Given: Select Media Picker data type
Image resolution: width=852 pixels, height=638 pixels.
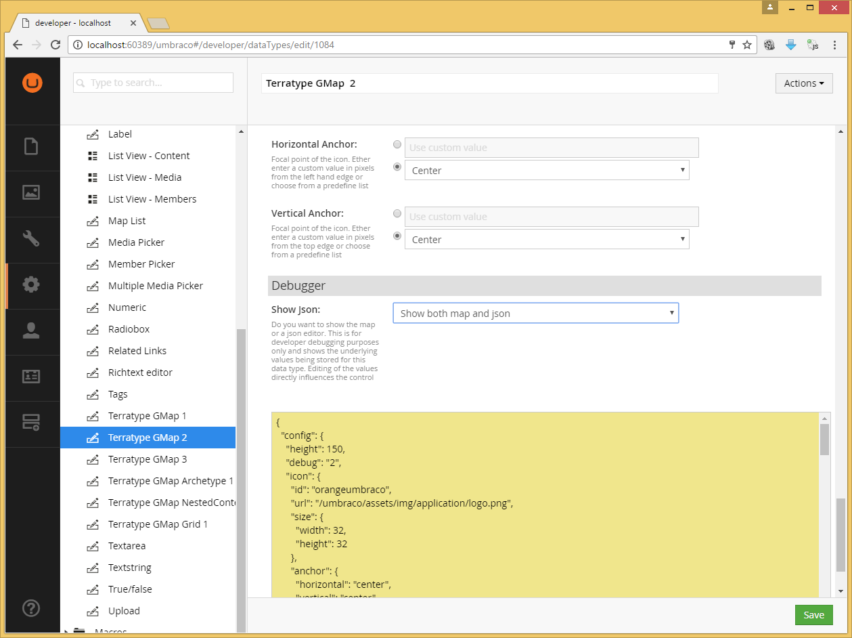Looking at the screenshot, I should tap(136, 242).
